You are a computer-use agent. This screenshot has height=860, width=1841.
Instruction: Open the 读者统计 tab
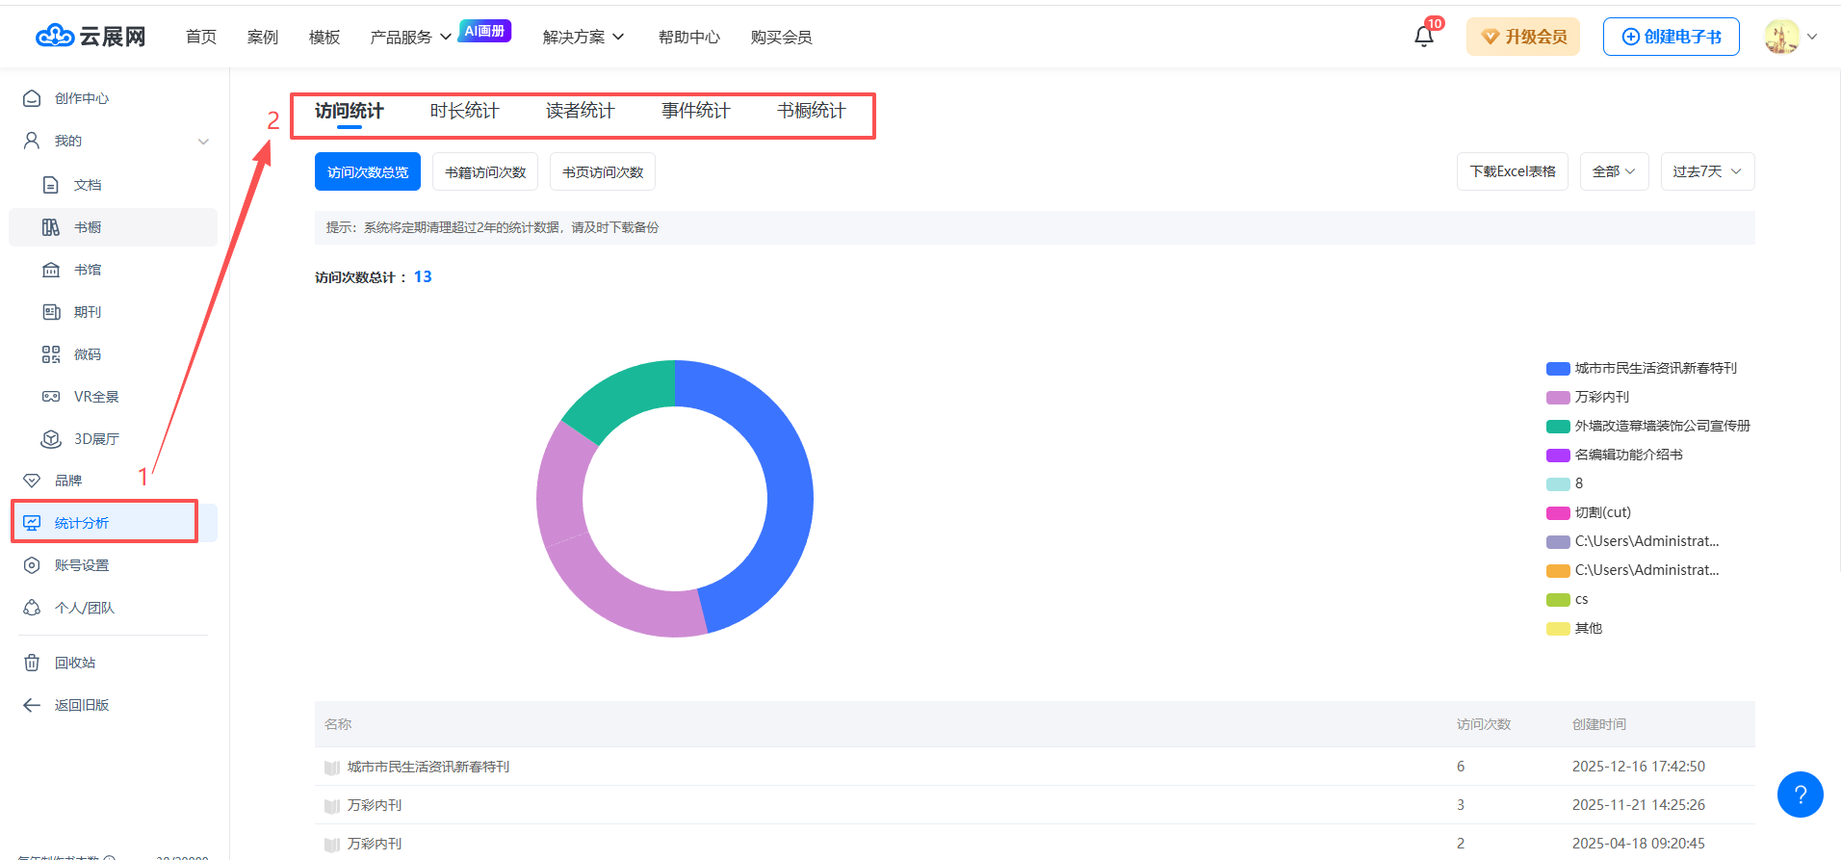coord(580,111)
